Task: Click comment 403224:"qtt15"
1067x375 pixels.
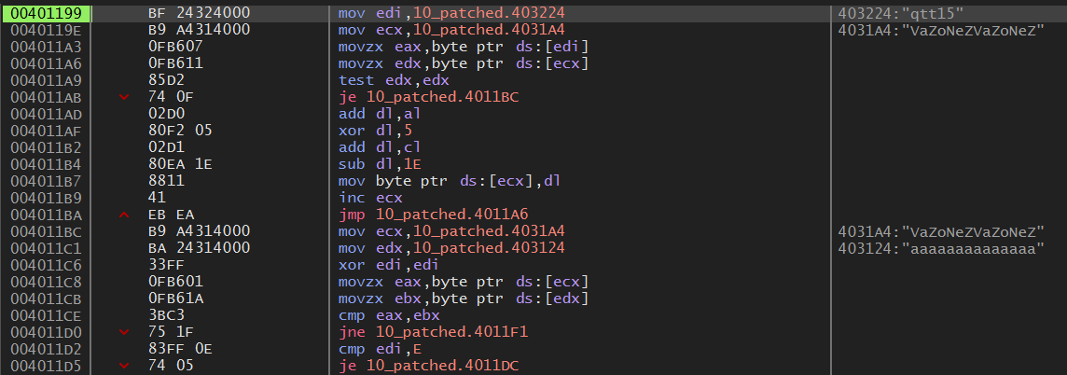Action: tap(902, 13)
